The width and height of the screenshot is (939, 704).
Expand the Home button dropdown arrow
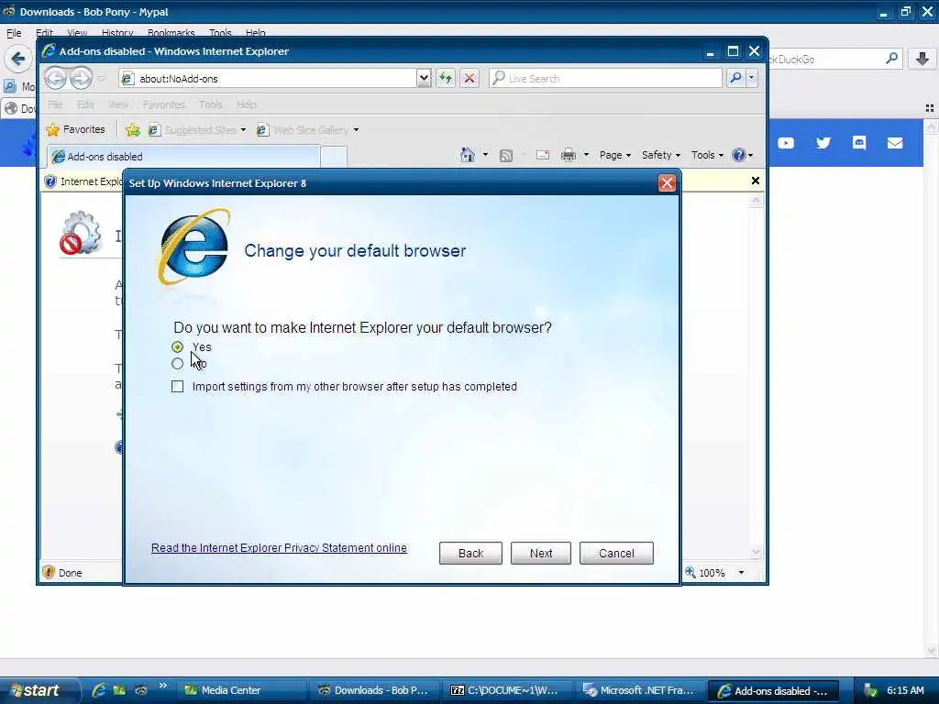click(485, 155)
